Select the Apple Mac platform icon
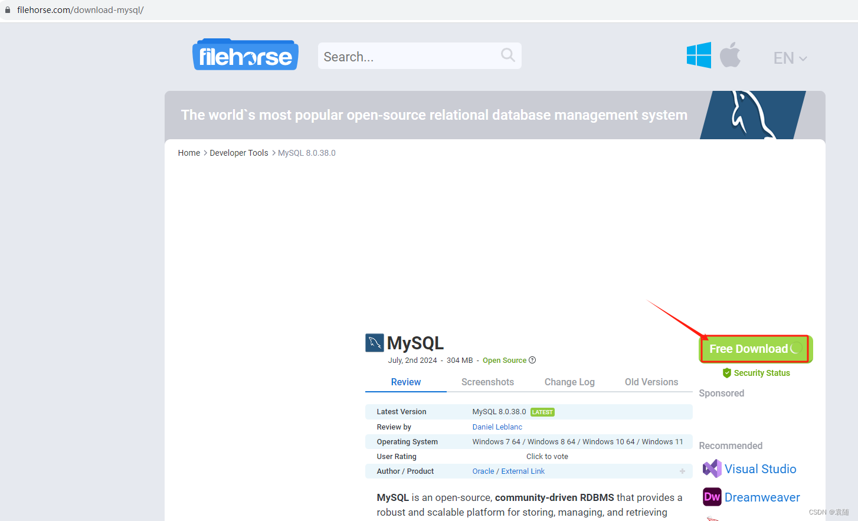Image resolution: width=858 pixels, height=521 pixels. (730, 55)
